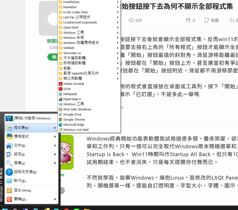Open the LocalServiceComponents folder
This screenshot has width=238, height=210.
[89, 23]
